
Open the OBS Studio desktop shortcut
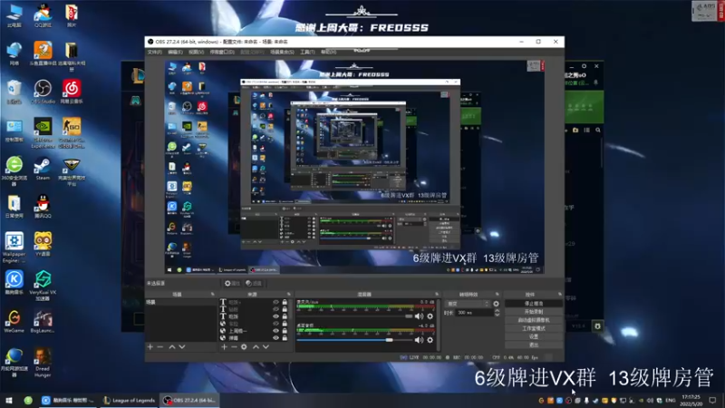tap(43, 92)
